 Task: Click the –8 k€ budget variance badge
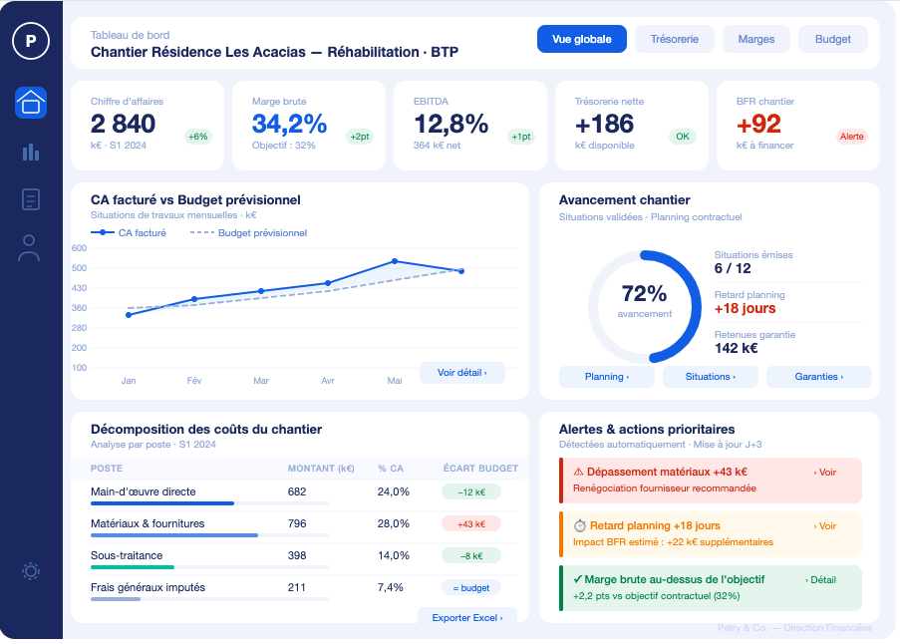(471, 555)
